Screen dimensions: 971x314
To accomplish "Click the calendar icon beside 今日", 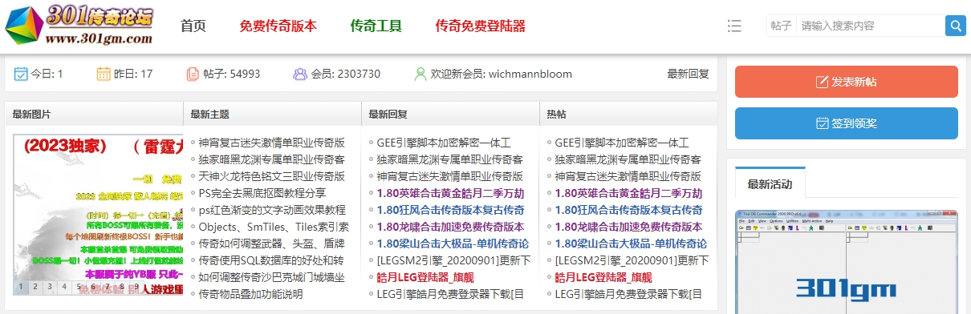I will 21,74.
